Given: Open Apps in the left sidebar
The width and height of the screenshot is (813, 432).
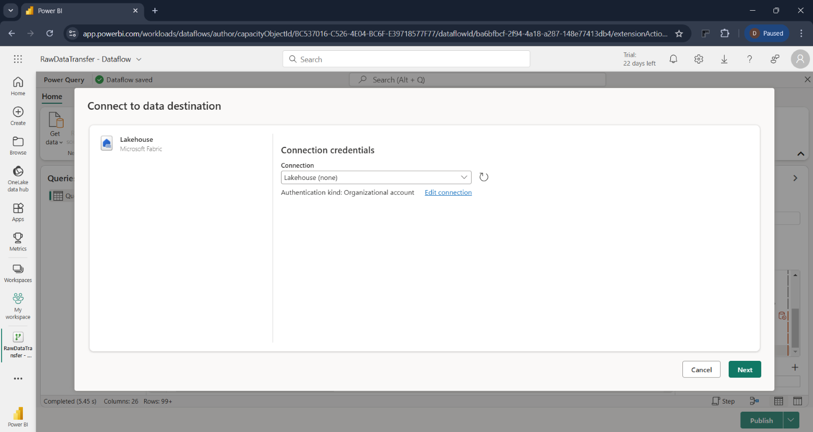Looking at the screenshot, I should tap(18, 212).
